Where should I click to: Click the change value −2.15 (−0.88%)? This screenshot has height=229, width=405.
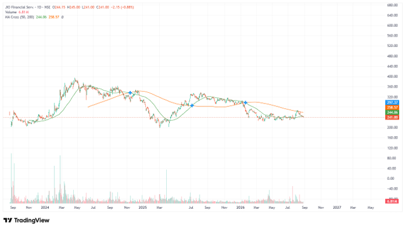123,8
